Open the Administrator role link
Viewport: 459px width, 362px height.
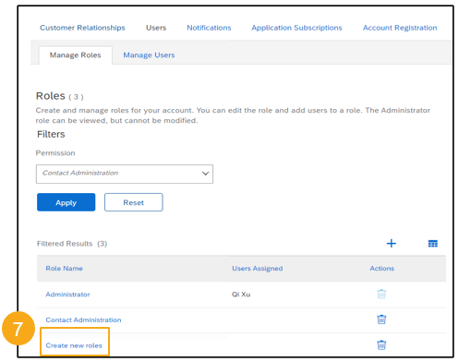pos(67,295)
